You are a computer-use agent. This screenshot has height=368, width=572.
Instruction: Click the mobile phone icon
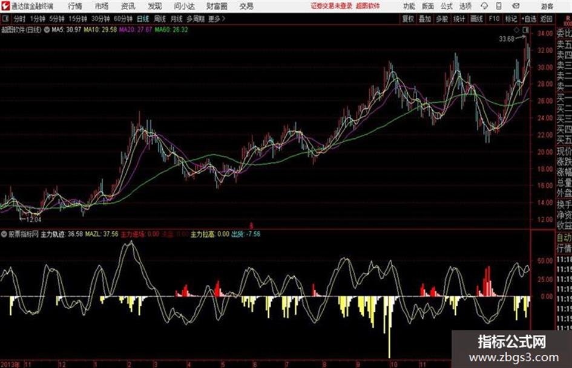(499, 6)
